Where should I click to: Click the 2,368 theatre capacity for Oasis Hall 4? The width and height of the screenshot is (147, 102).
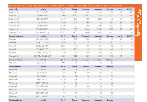pyautogui.click(x=75, y=29)
